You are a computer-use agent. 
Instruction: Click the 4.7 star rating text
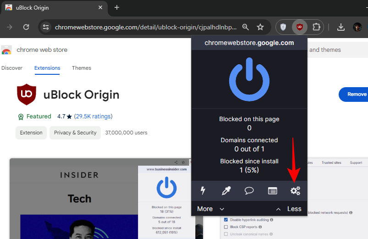click(x=65, y=117)
